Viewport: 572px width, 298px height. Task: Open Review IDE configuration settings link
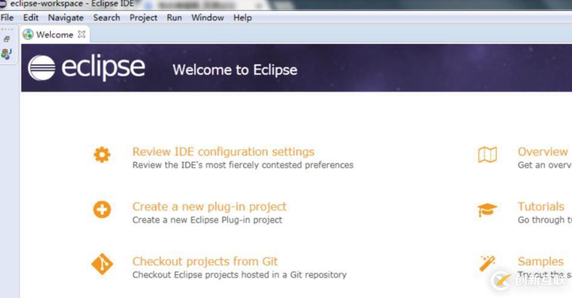coord(223,152)
